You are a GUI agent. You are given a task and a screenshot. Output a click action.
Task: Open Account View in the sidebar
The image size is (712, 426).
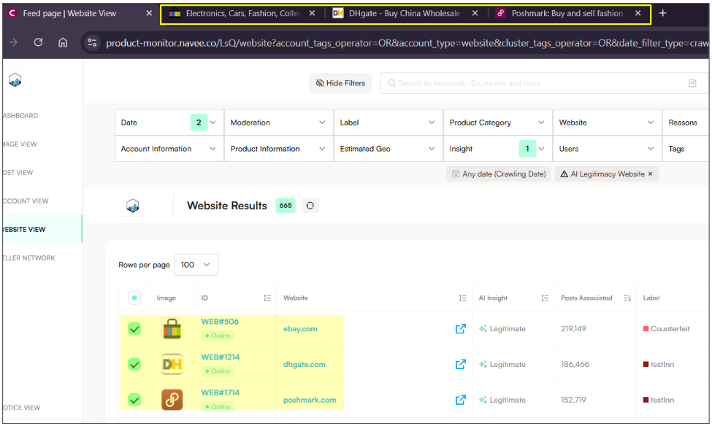26,201
